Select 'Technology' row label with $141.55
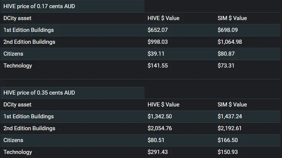Image resolution: width=282 pixels, height=158 pixels. click(18, 66)
